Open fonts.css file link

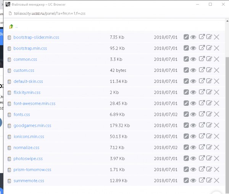(x=22, y=115)
